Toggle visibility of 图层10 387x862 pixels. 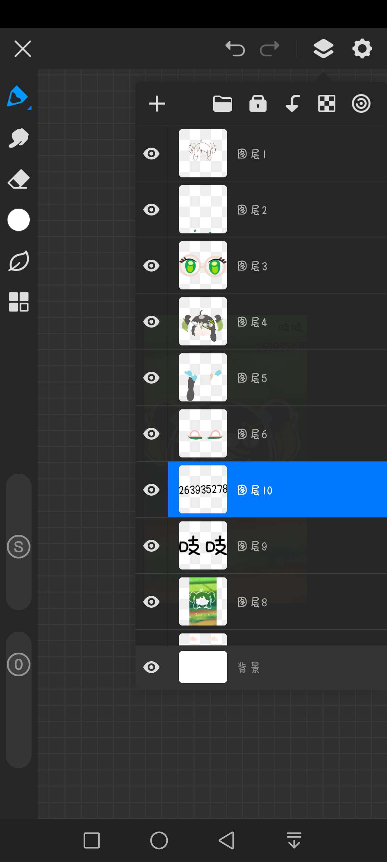click(151, 490)
